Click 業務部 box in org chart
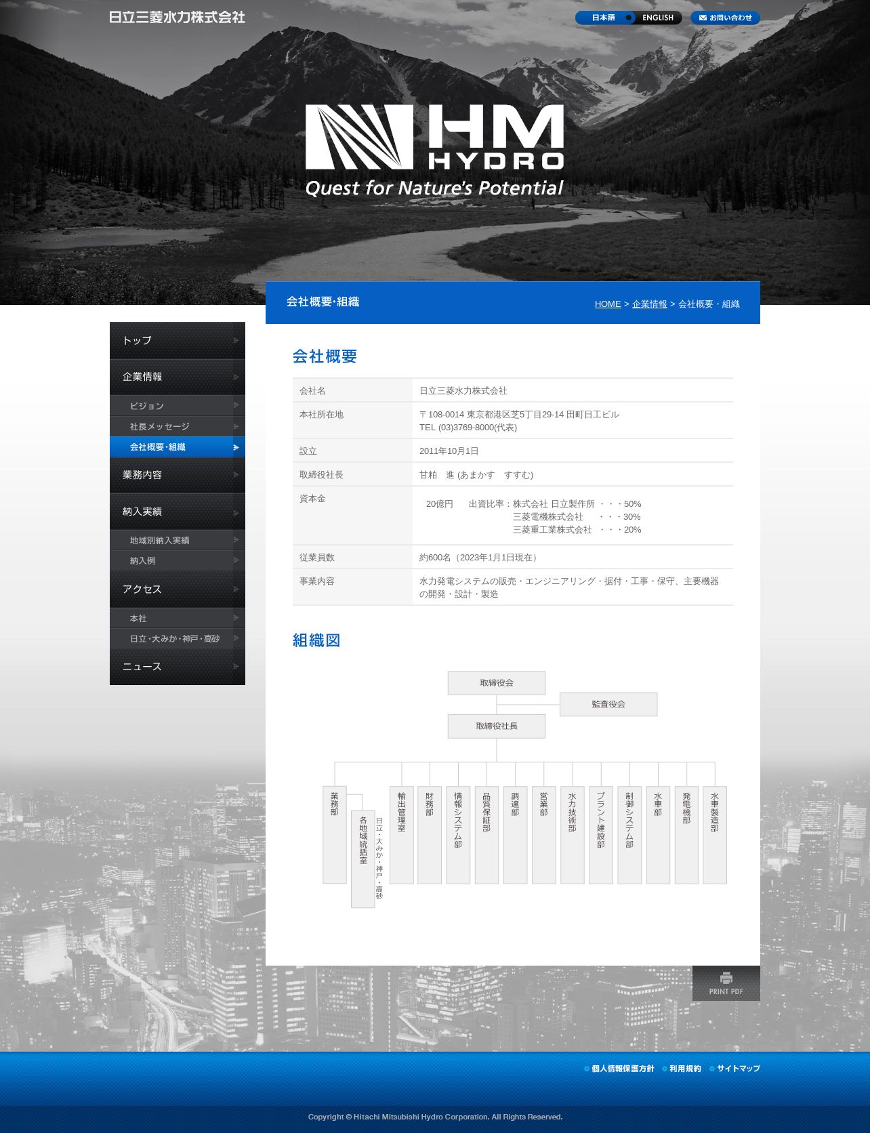 (x=335, y=835)
